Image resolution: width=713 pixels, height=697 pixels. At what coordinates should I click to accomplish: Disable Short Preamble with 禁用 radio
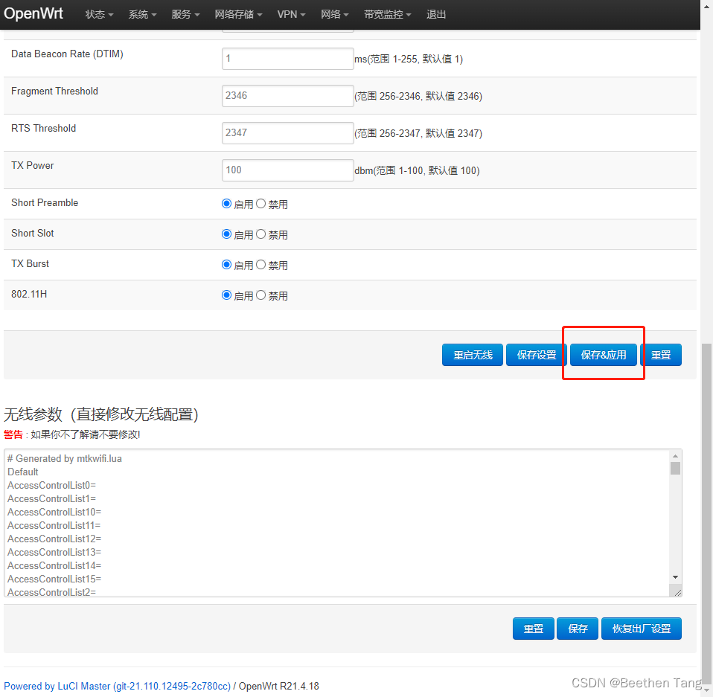click(x=260, y=204)
